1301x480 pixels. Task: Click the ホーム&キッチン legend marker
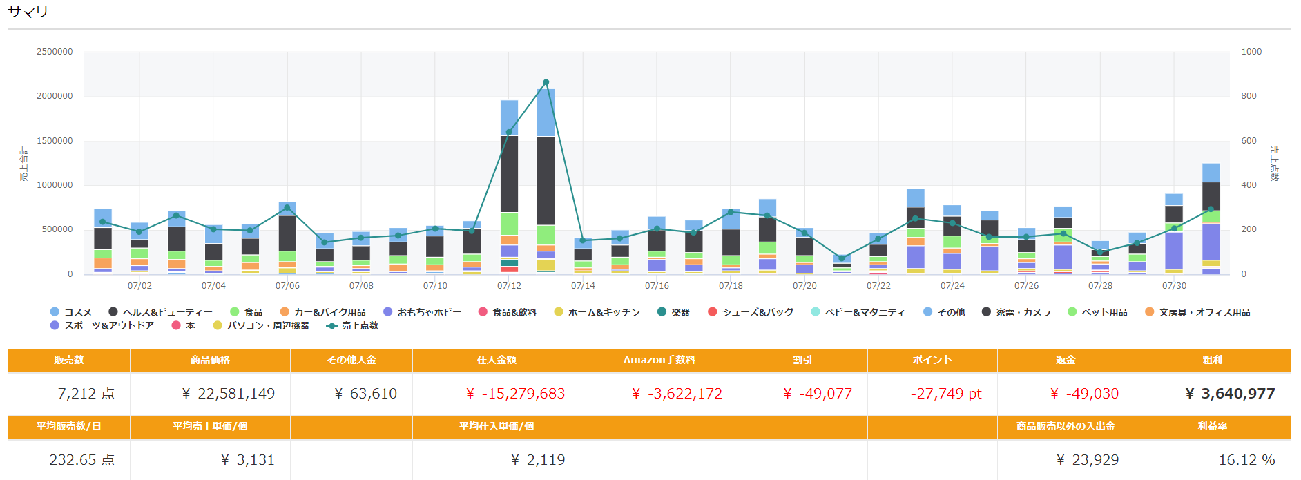(559, 312)
